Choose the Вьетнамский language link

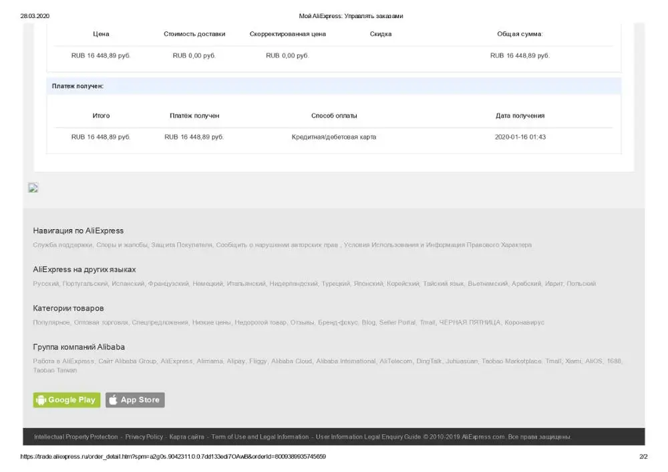pos(488,284)
